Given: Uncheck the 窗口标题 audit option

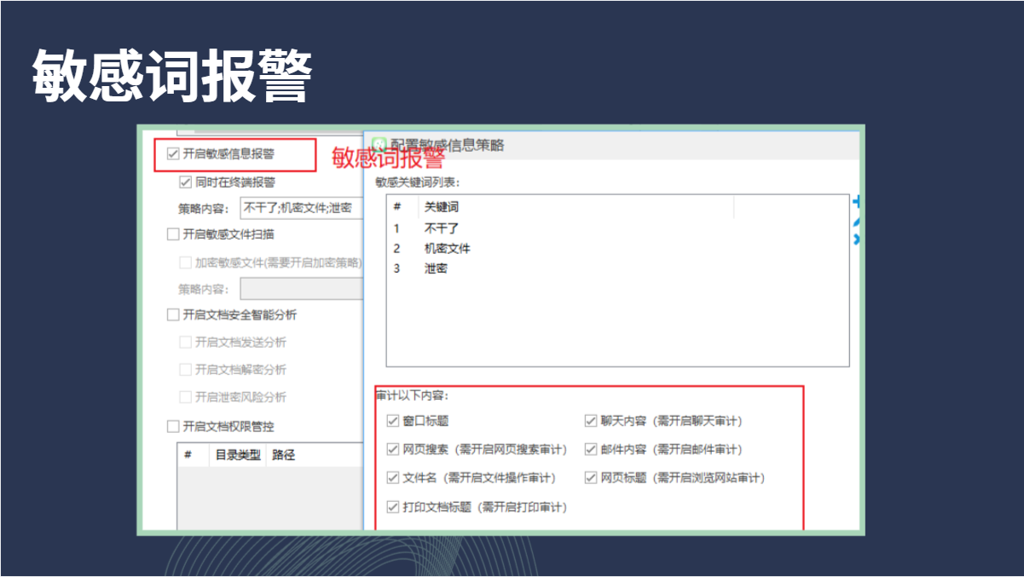Looking at the screenshot, I should coord(393,421).
